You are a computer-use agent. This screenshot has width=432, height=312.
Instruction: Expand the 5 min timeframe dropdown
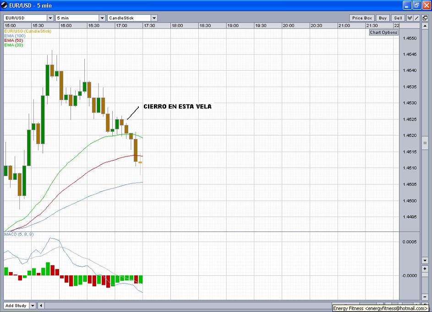[x=80, y=18]
